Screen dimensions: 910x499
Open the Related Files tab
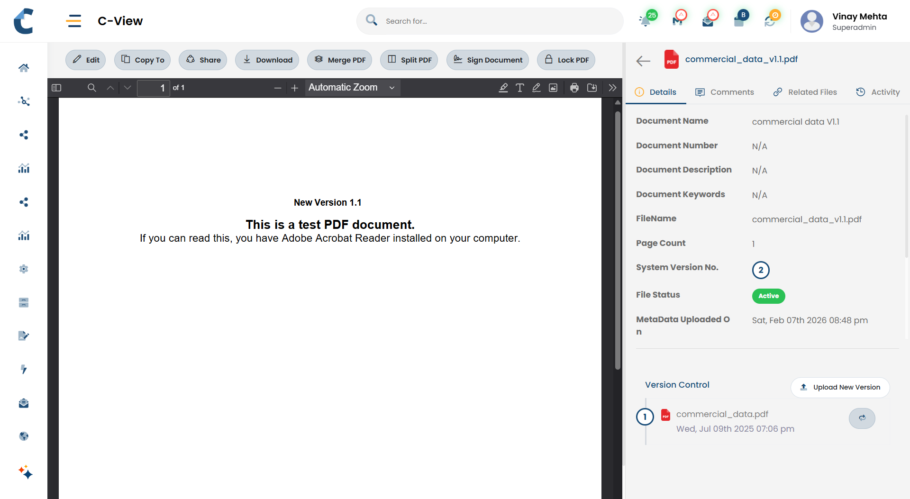[x=805, y=92]
